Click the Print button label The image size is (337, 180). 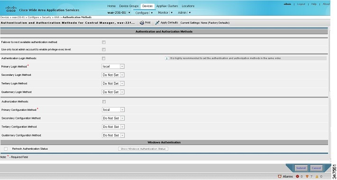[147, 23]
